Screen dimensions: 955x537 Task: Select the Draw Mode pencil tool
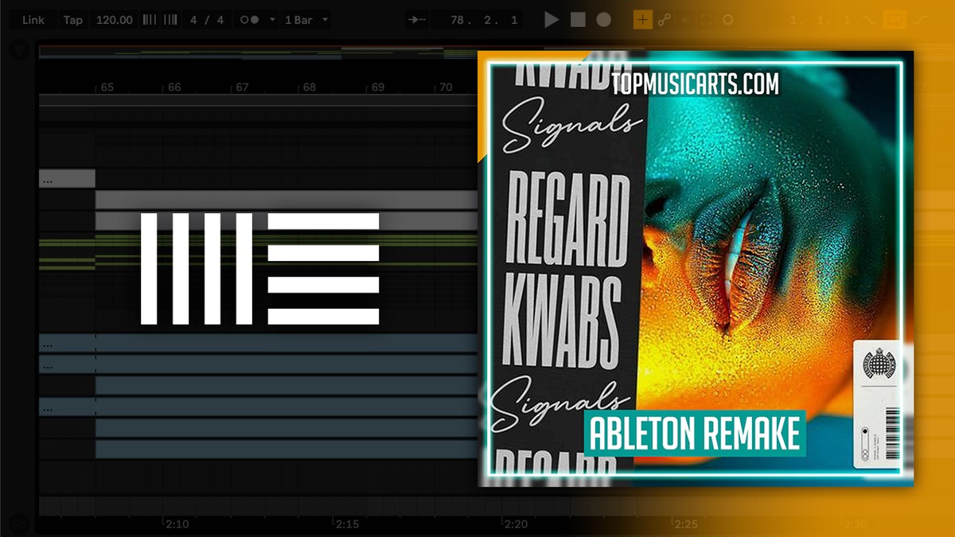pyautogui.click(x=642, y=19)
